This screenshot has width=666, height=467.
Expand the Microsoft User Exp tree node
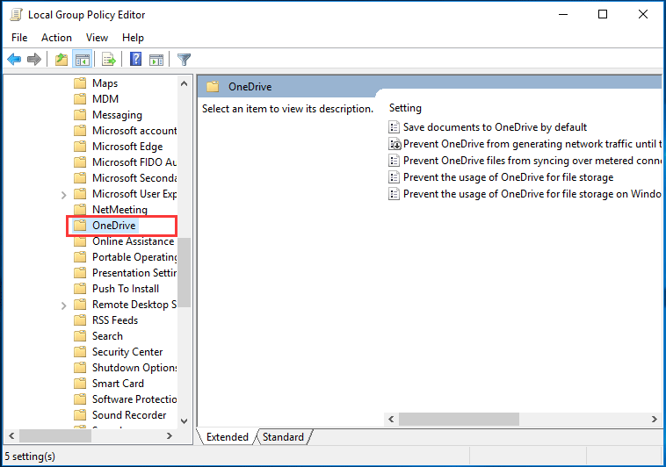click(64, 195)
